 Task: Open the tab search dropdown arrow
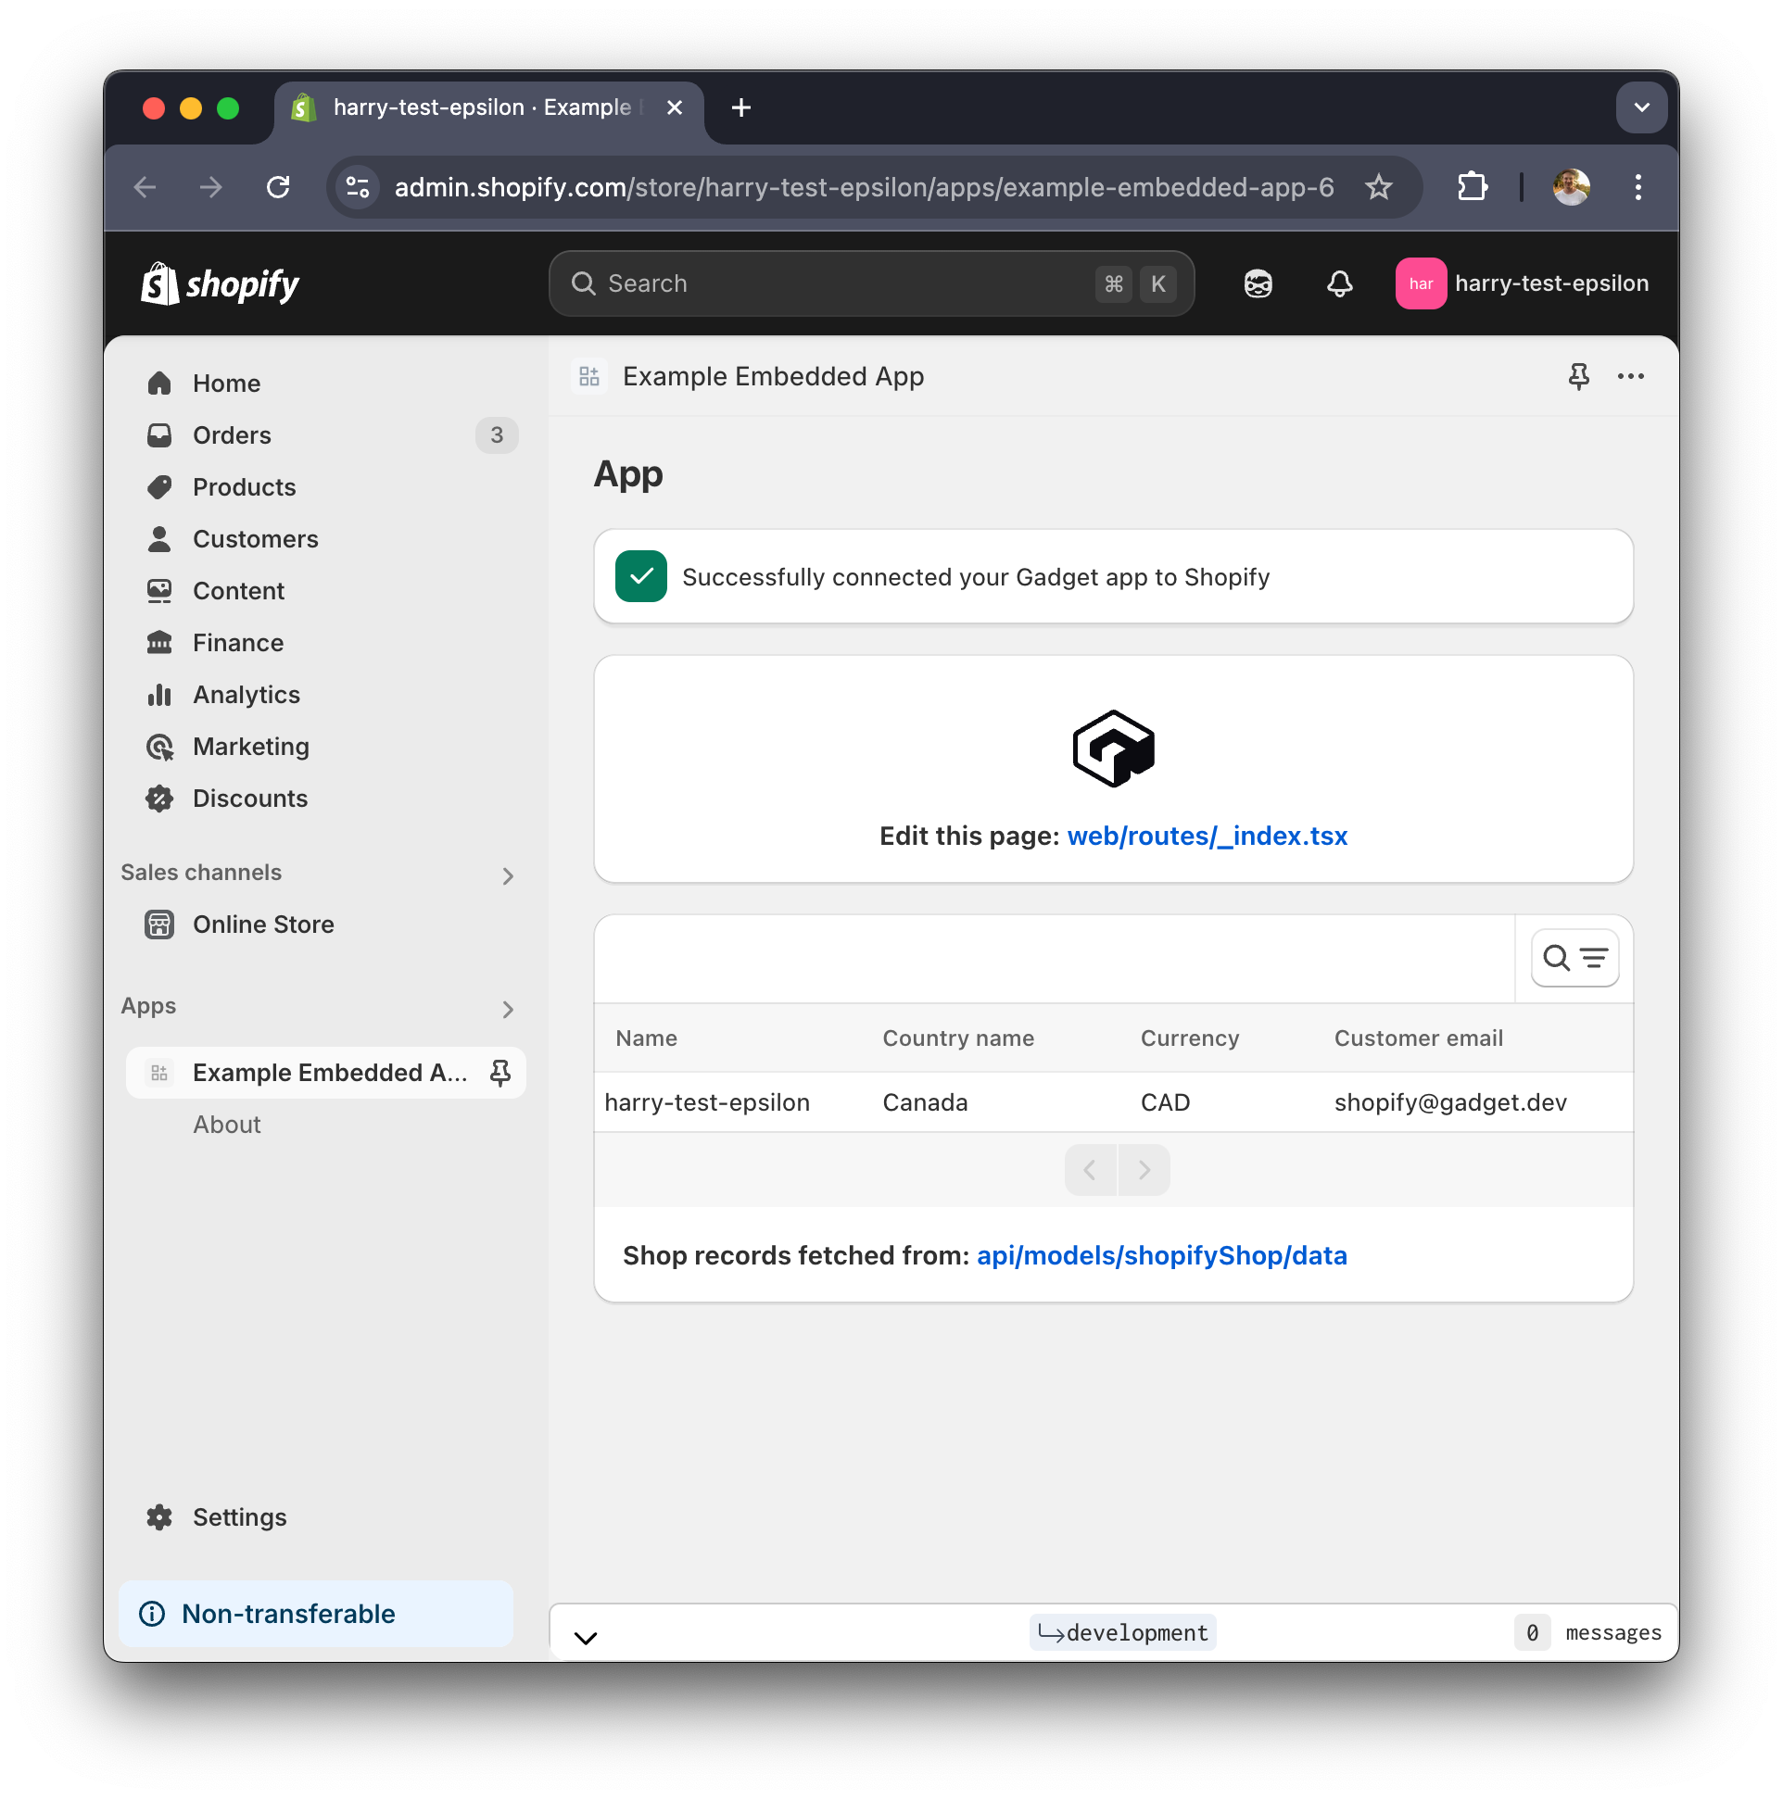[x=1641, y=108]
